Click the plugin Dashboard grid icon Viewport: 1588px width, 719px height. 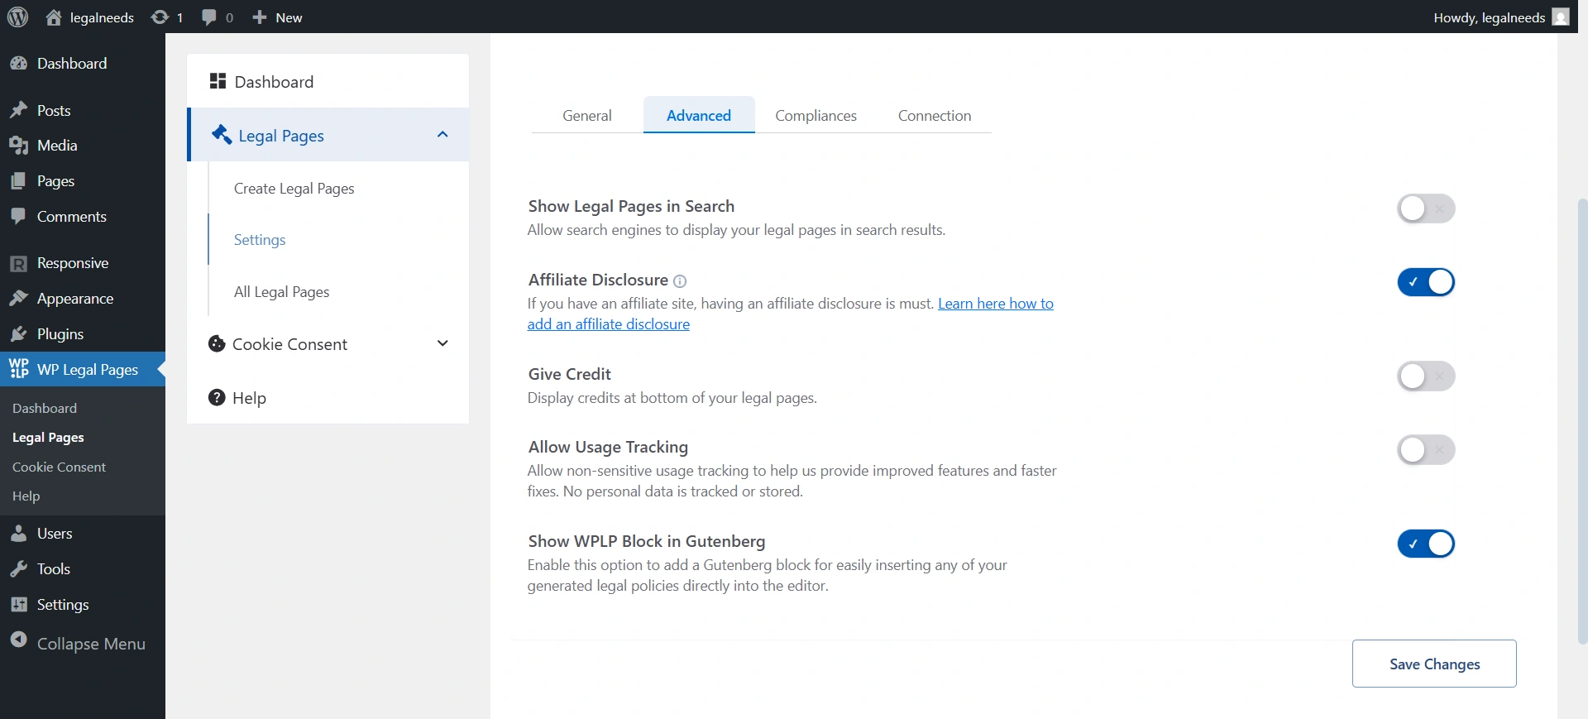pyautogui.click(x=218, y=81)
